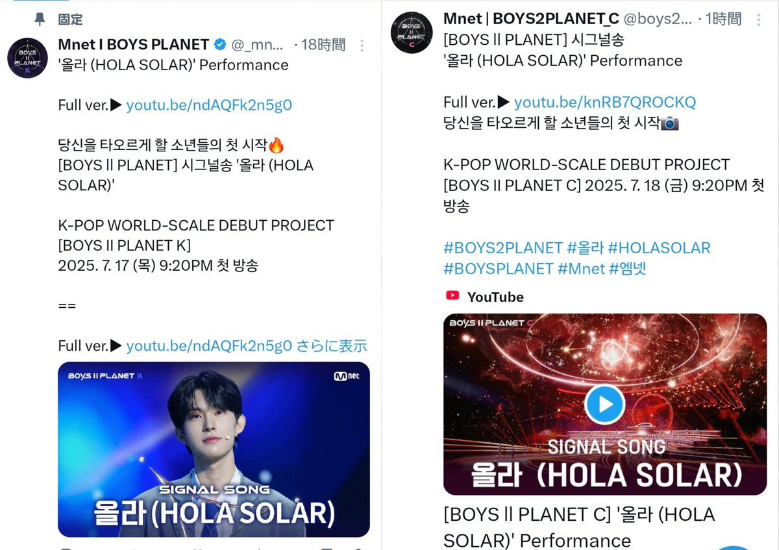
Task: Open link youtu.be/knRB7QROCKQ
Action: tap(604, 102)
